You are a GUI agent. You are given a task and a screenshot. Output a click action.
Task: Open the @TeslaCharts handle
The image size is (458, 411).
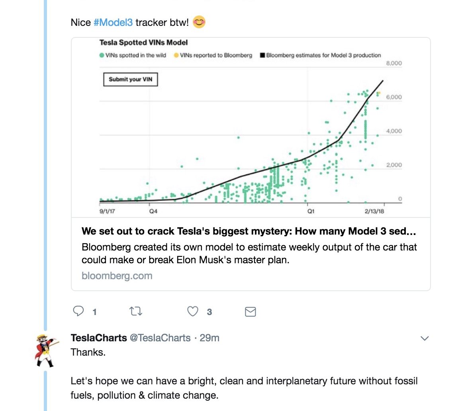coord(160,338)
